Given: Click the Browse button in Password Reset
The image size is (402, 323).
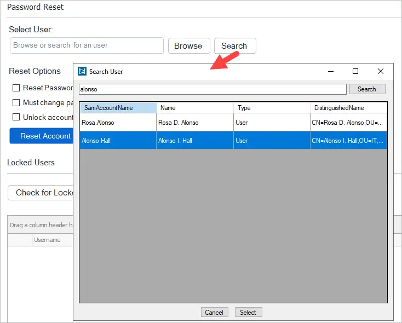Looking at the screenshot, I should coord(189,45).
